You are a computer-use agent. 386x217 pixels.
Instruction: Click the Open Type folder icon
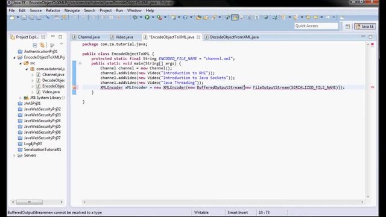tap(198, 17)
